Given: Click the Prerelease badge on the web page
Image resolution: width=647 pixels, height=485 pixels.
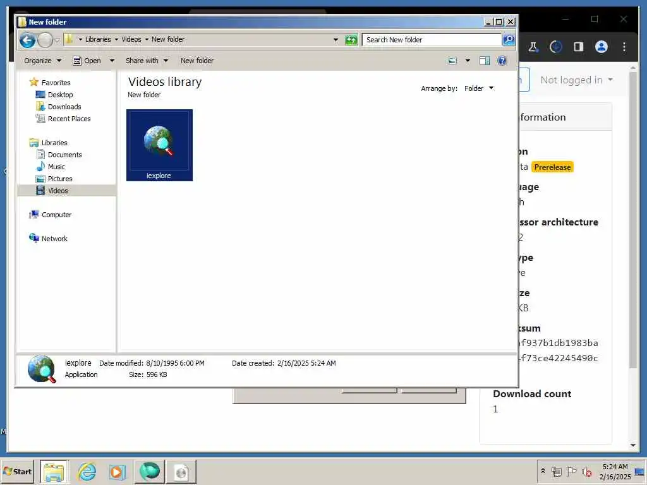Looking at the screenshot, I should pos(552,167).
